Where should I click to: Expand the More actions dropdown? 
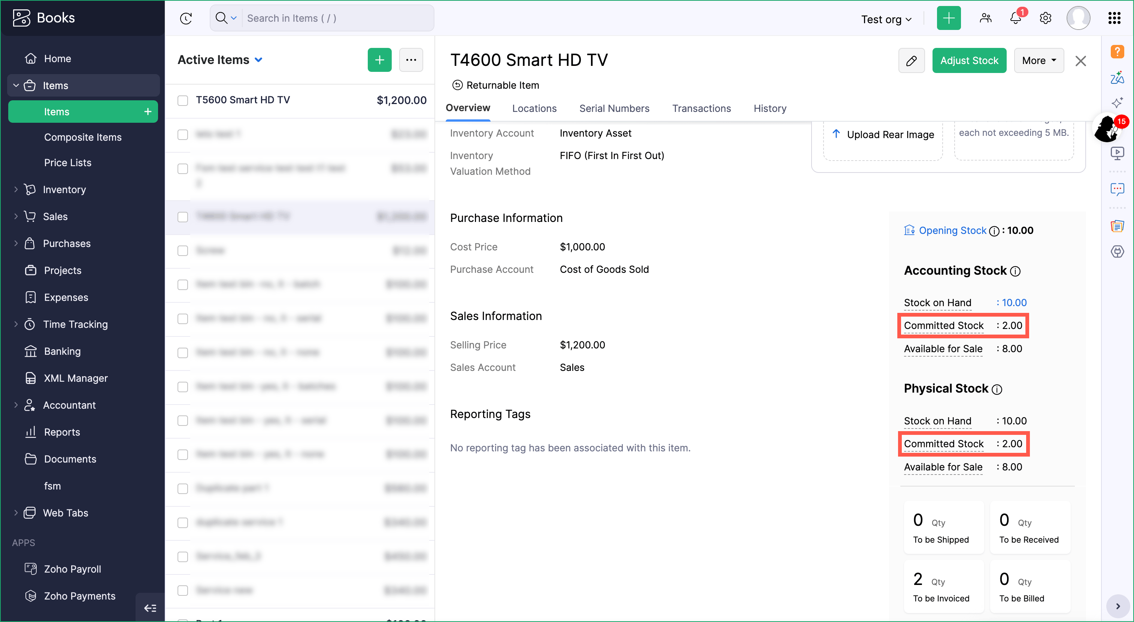tap(1039, 60)
